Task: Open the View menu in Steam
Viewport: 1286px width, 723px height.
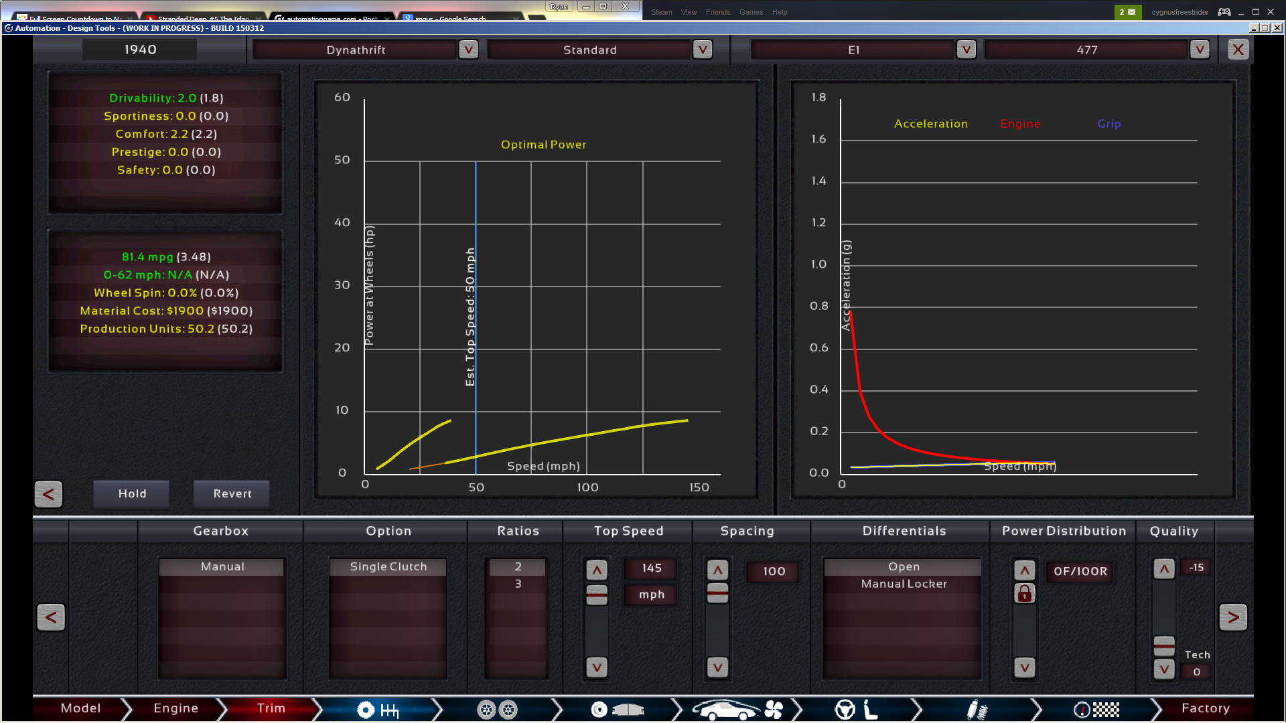Action: coord(689,12)
